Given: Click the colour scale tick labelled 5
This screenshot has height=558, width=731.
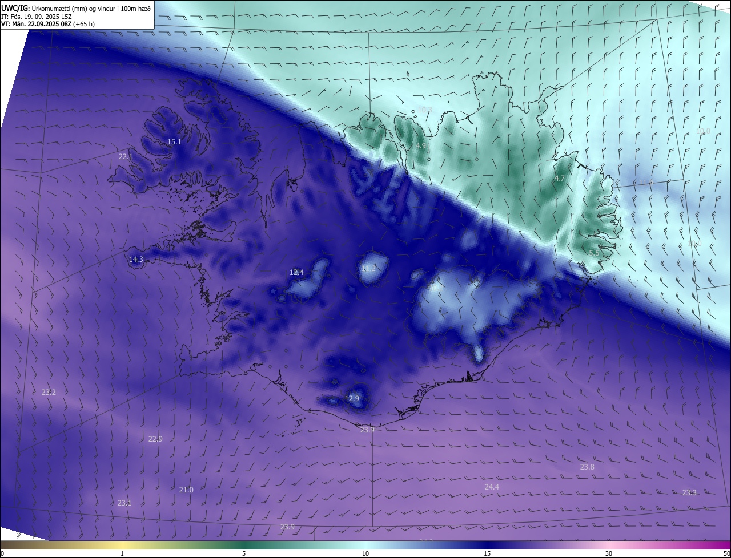Looking at the screenshot, I should [x=244, y=553].
